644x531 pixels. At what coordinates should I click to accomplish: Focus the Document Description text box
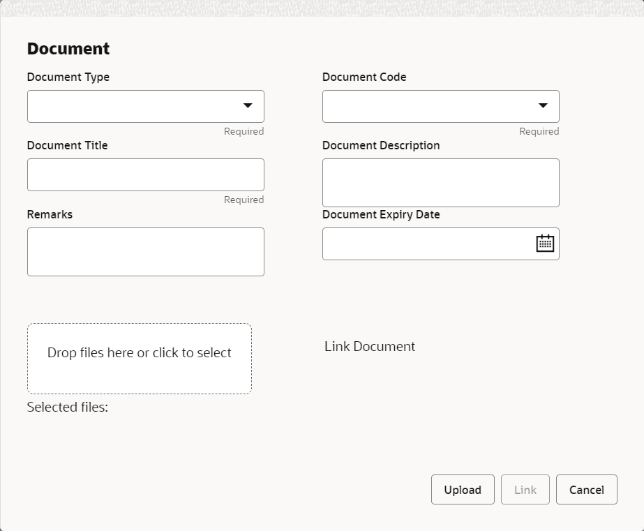pyautogui.click(x=440, y=183)
